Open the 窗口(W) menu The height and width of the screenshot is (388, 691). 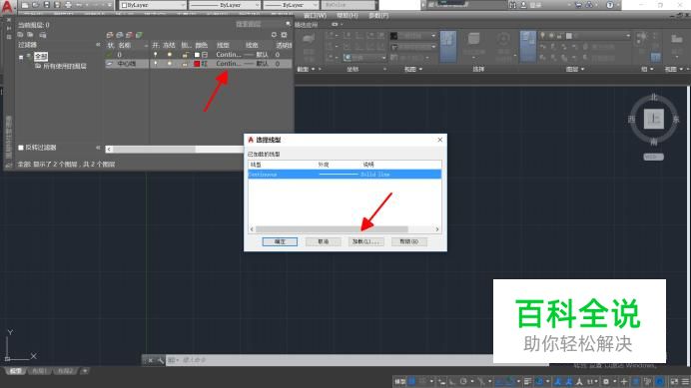(x=315, y=15)
